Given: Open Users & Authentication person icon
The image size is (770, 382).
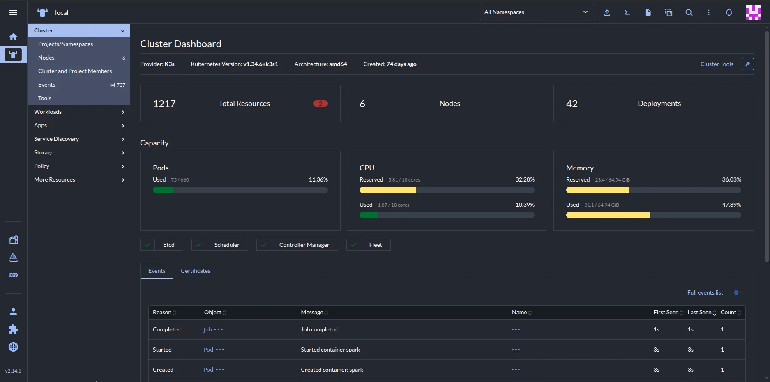Looking at the screenshot, I should click(x=13, y=312).
